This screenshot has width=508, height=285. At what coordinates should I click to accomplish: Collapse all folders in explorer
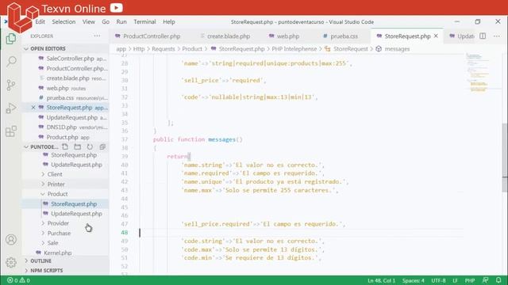pyautogui.click(x=102, y=146)
